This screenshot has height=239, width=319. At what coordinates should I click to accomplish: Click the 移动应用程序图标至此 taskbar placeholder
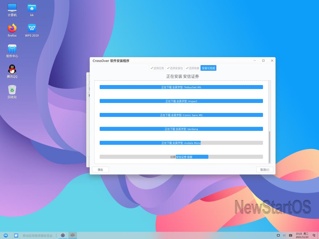[x=38, y=236]
